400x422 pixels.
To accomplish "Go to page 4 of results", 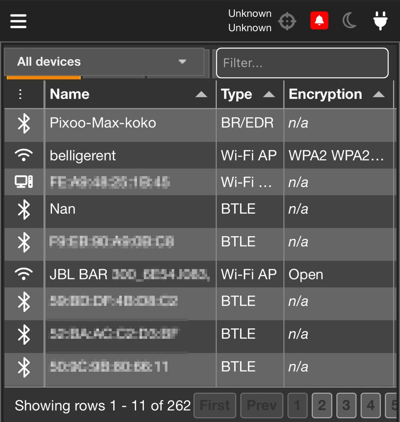I will (x=370, y=405).
